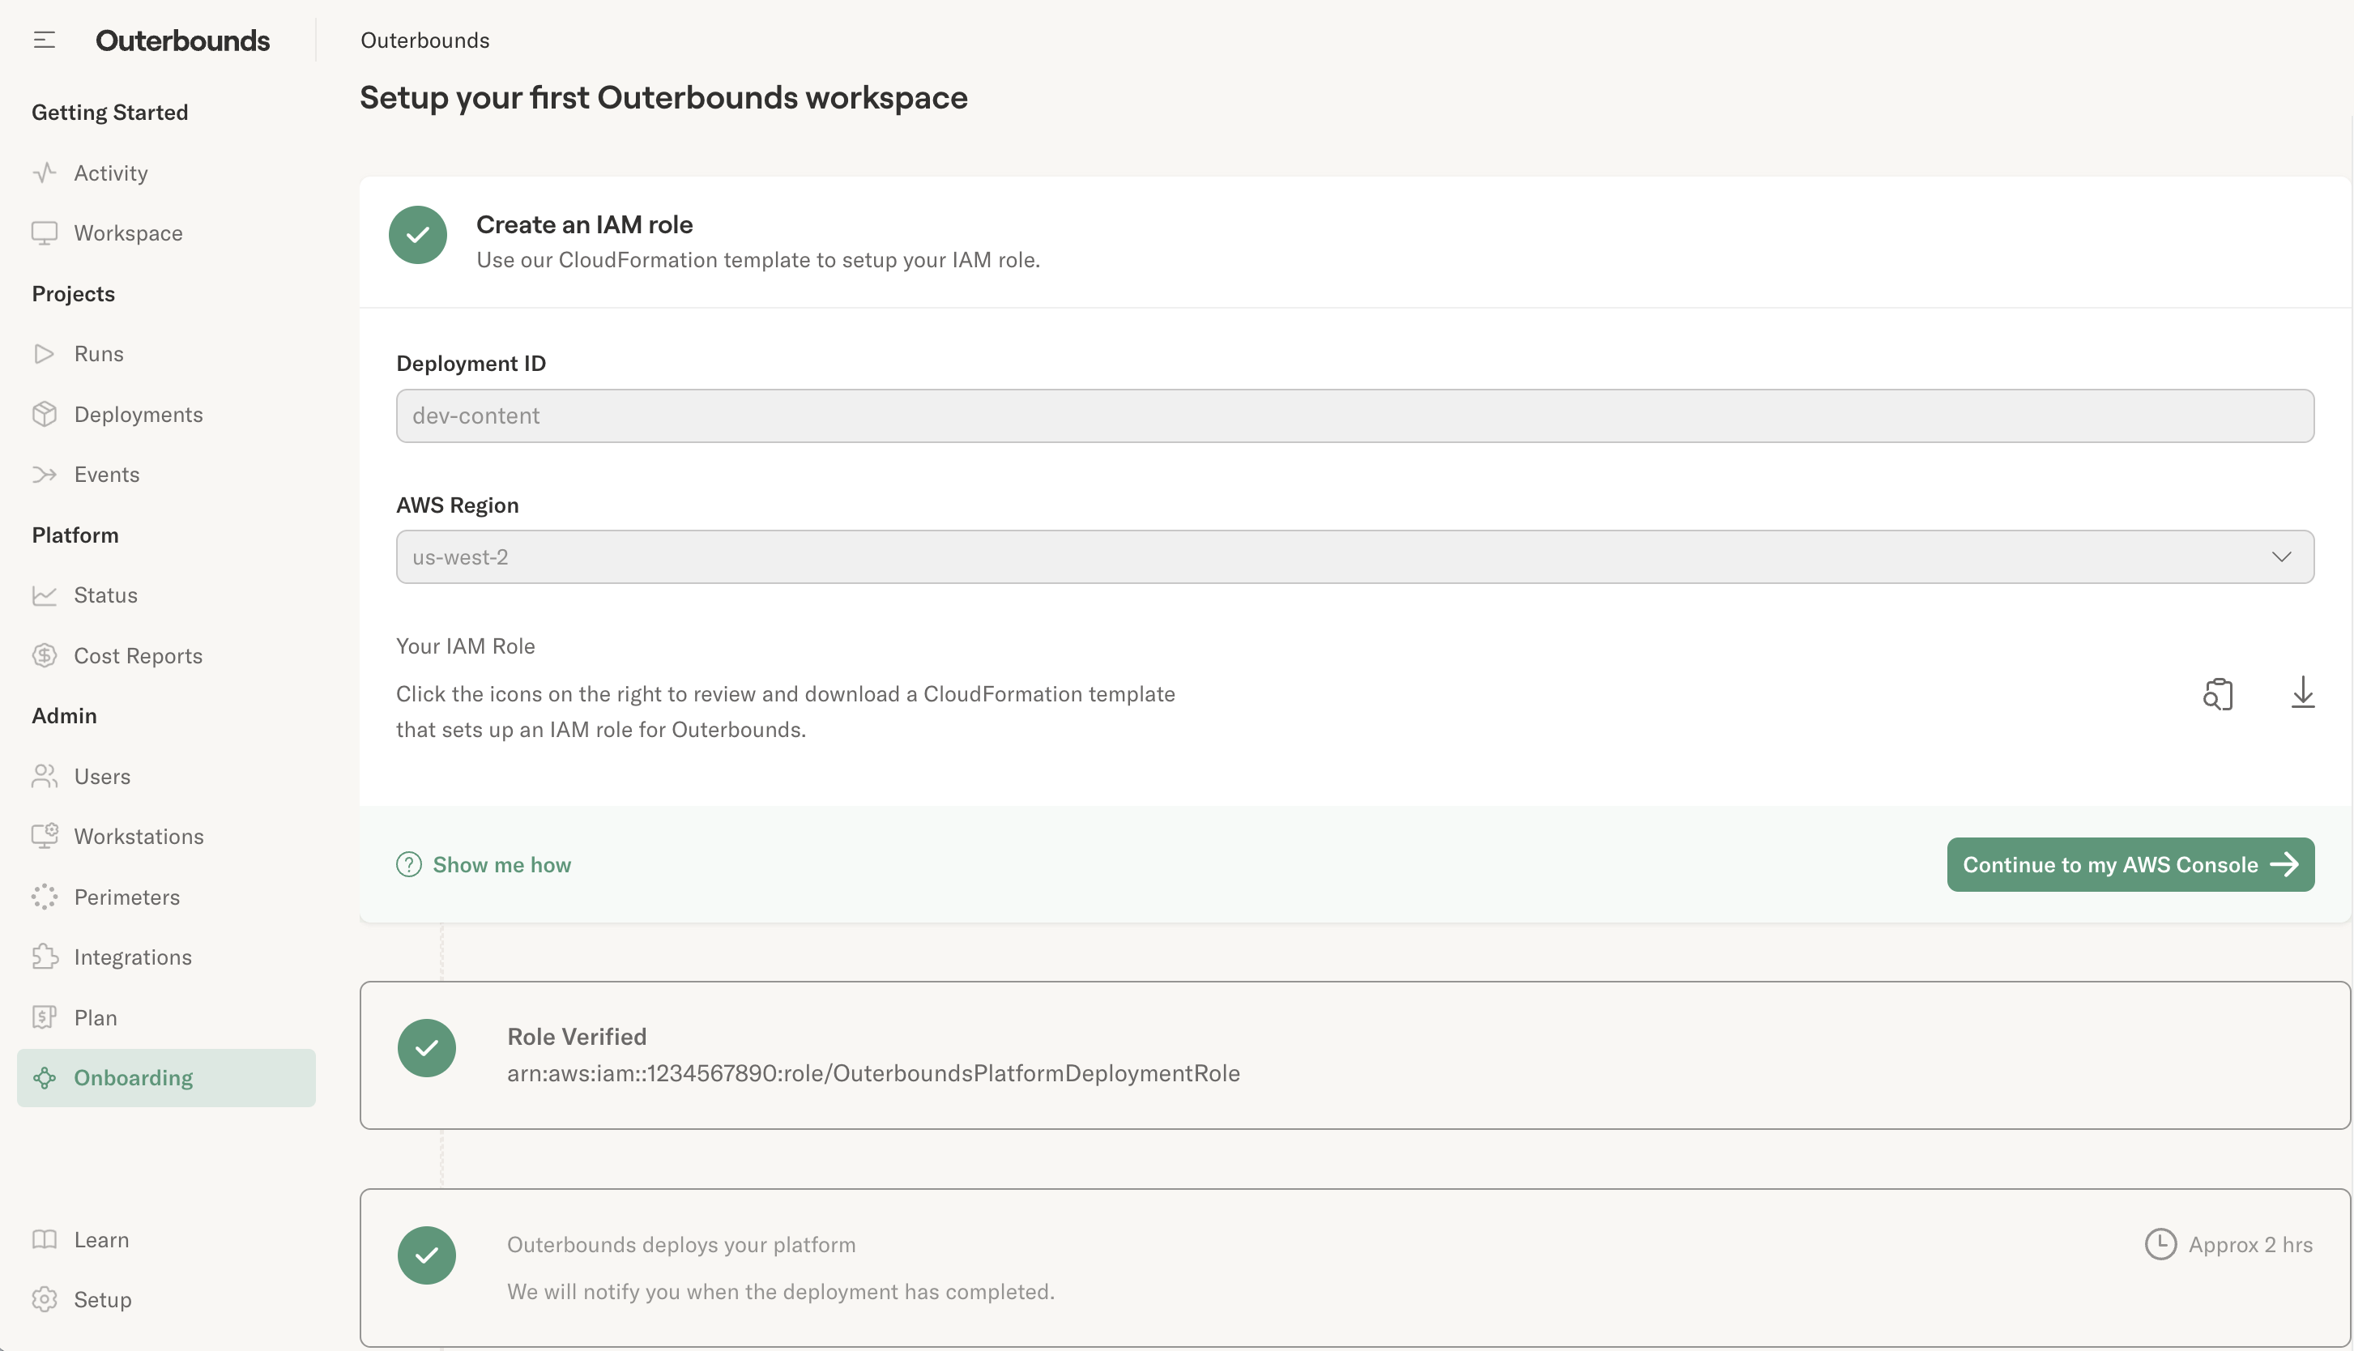
Task: Open Integrations admin page
Action: pos(166,957)
